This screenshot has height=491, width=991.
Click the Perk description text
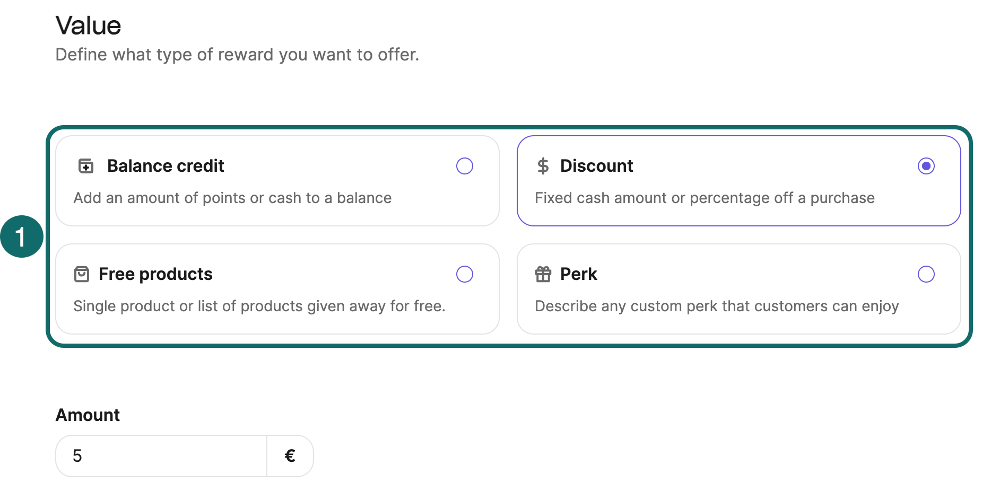coord(717,306)
